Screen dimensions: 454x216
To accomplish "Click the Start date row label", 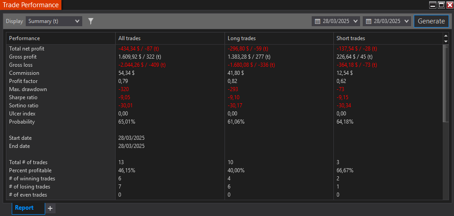I will pos(20,138).
